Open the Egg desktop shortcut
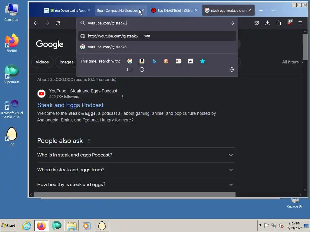310x232 pixels. pyautogui.click(x=12, y=137)
